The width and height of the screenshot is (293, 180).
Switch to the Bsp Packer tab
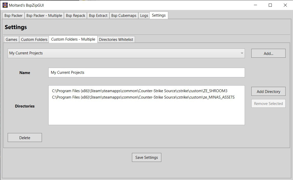click(x=13, y=15)
